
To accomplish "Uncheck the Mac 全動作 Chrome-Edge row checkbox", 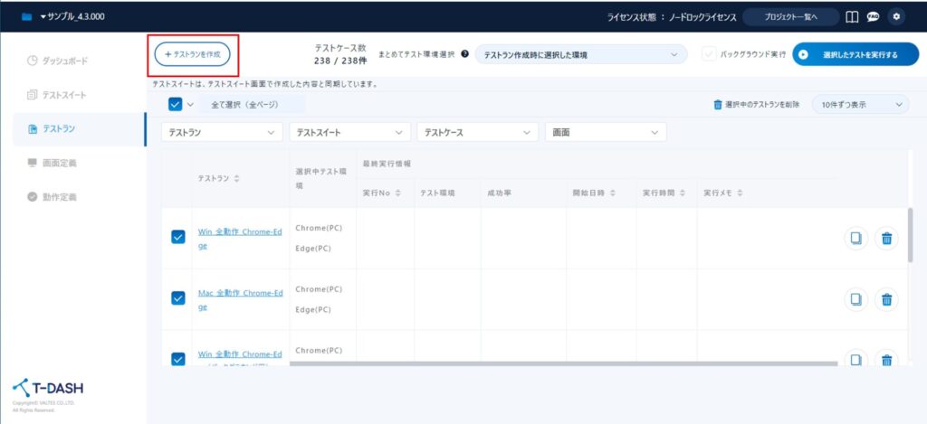I will 178,298.
